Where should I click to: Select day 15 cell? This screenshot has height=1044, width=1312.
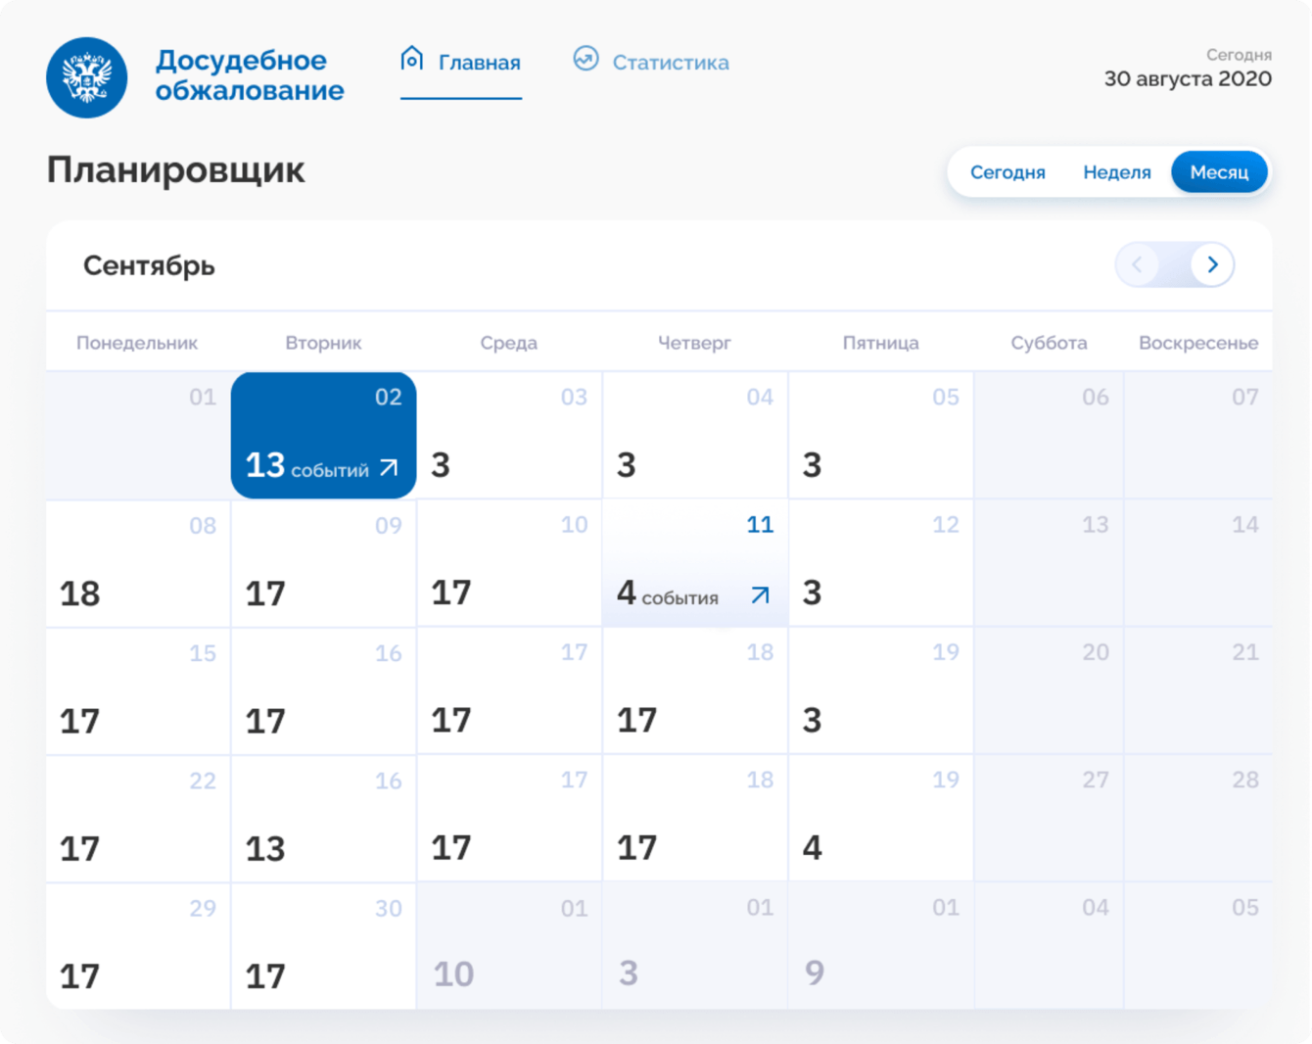(x=138, y=691)
